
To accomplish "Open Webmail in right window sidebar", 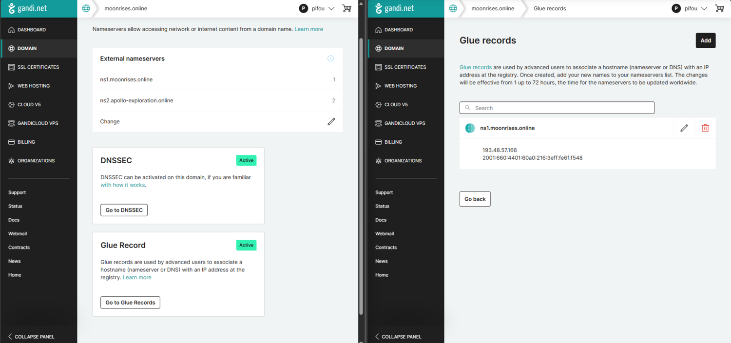I will (385, 234).
